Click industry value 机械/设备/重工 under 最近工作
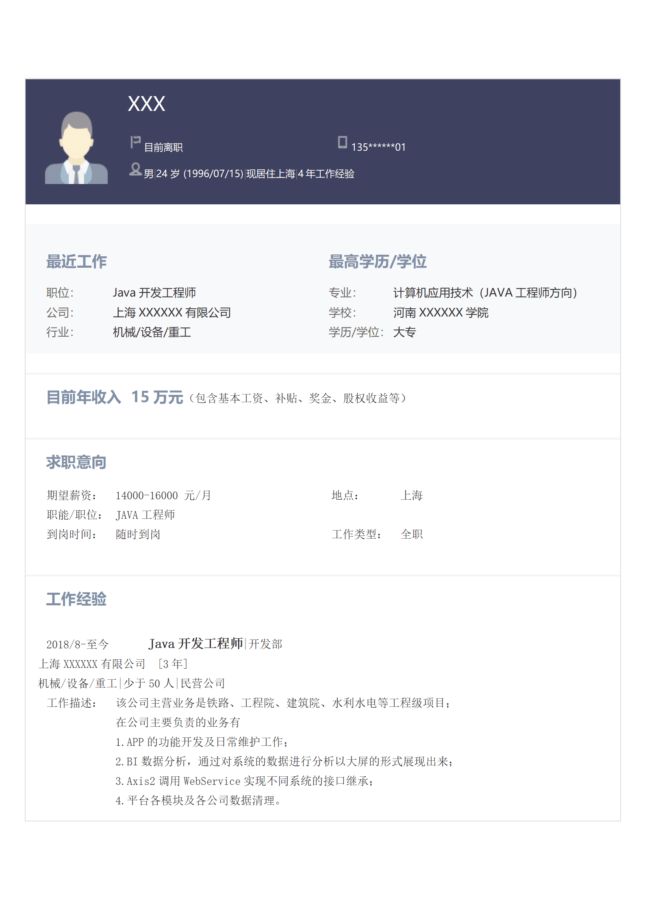The width and height of the screenshot is (645, 912). (152, 332)
